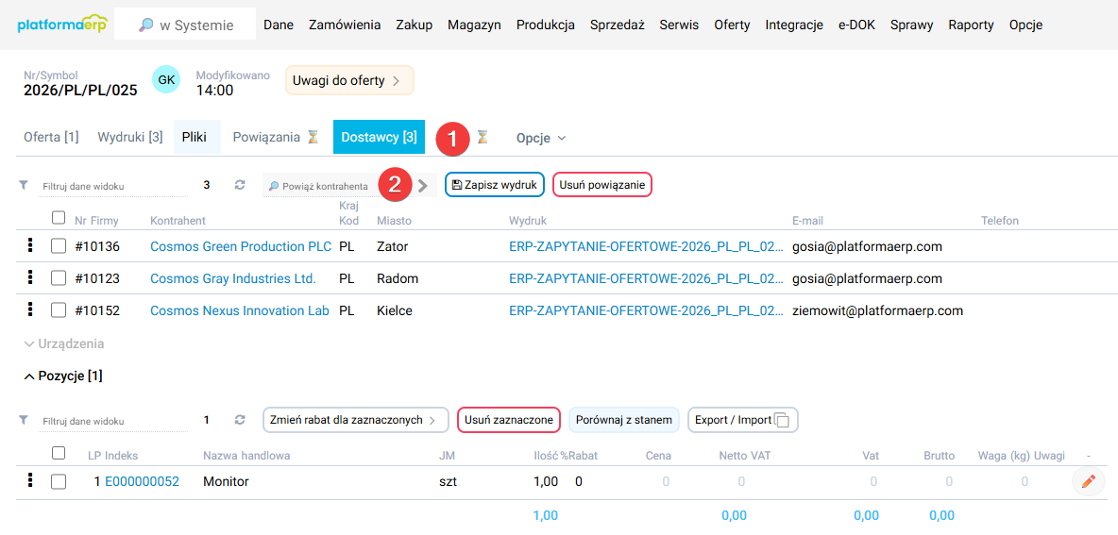Open the Sprawy menu
Image resolution: width=1118 pixels, height=535 pixels.
click(912, 25)
